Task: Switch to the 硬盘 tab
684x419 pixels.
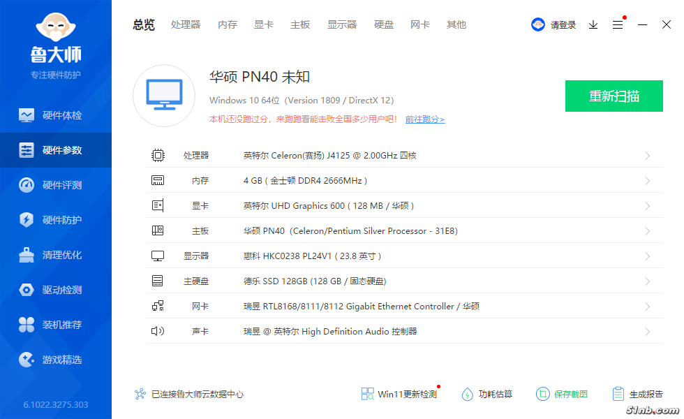Action: pos(384,24)
